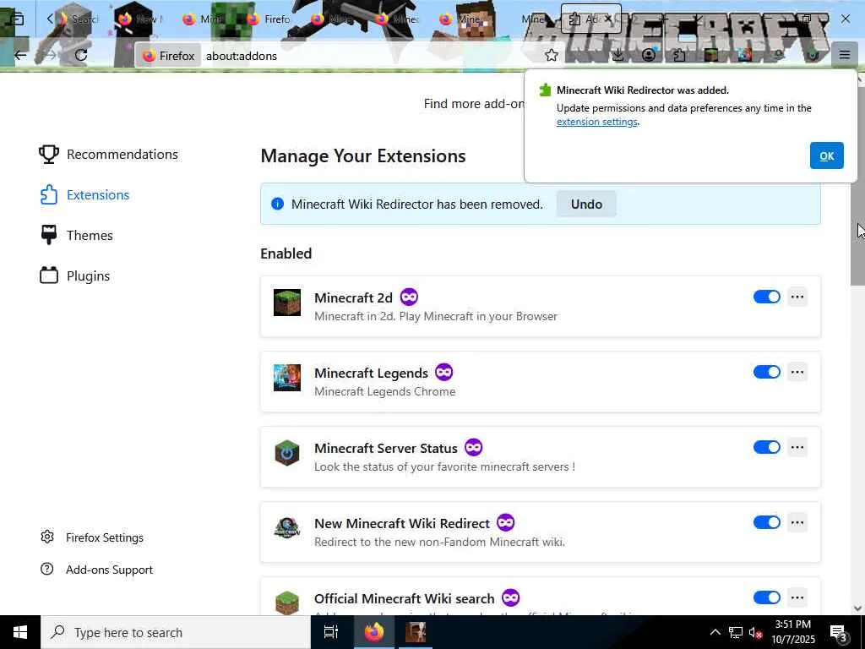Image resolution: width=865 pixels, height=649 pixels.
Task: Open the Firefox account icon in toolbar
Action: coord(649,55)
